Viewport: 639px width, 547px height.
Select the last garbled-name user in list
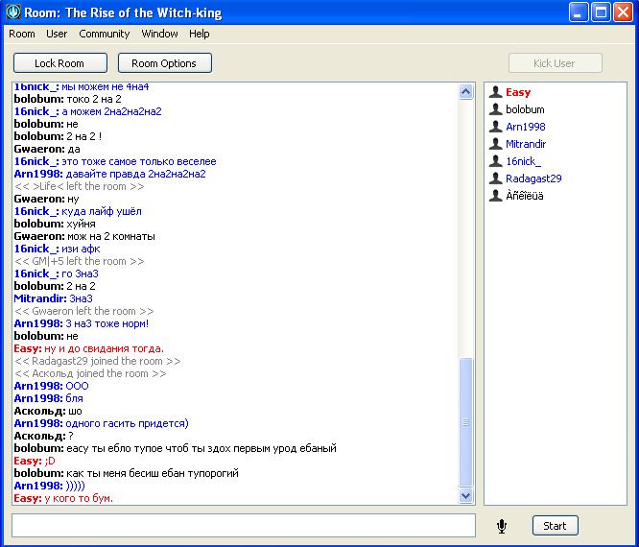[x=525, y=196]
